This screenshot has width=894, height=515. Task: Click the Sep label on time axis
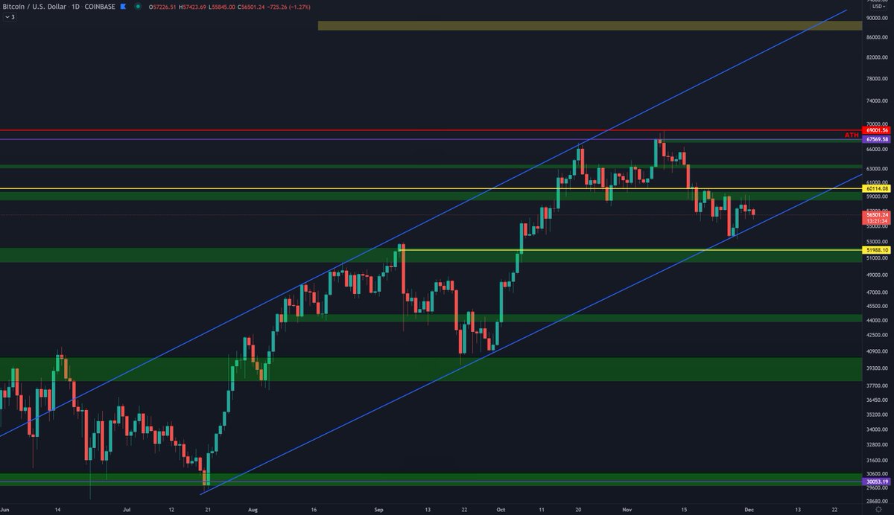[378, 510]
